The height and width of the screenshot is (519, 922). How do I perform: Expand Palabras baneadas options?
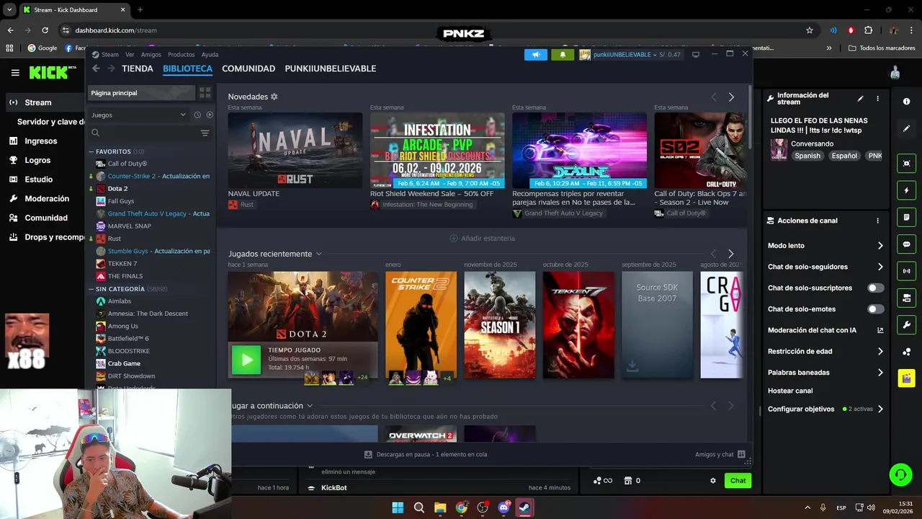pyautogui.click(x=880, y=373)
